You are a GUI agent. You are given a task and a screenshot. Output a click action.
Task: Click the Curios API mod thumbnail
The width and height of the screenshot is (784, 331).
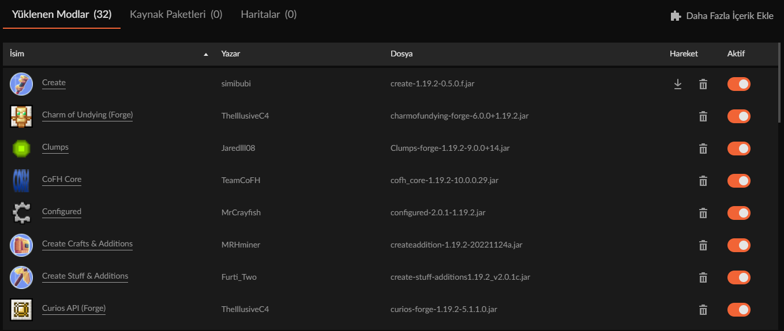tap(21, 310)
